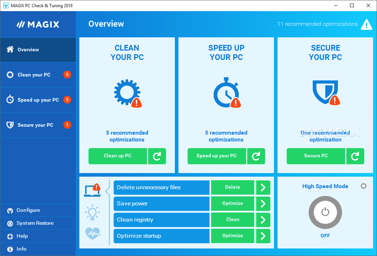This screenshot has width=377, height=256.
Task: Click the Save power row label
Action: (x=161, y=204)
